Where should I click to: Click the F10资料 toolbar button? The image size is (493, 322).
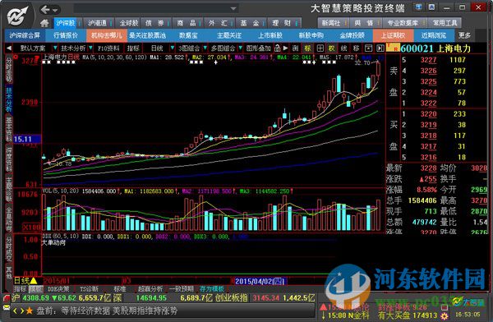click(108, 48)
